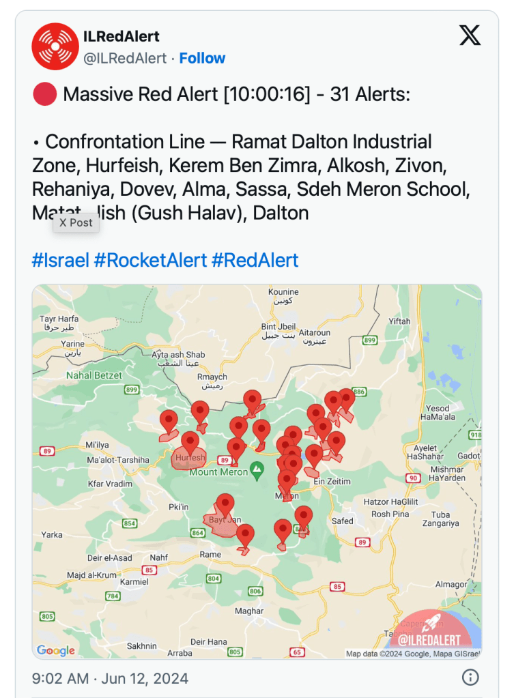514x698 pixels.
Task: Click the @ILREDALERT rocket watermark
Action: click(x=430, y=635)
